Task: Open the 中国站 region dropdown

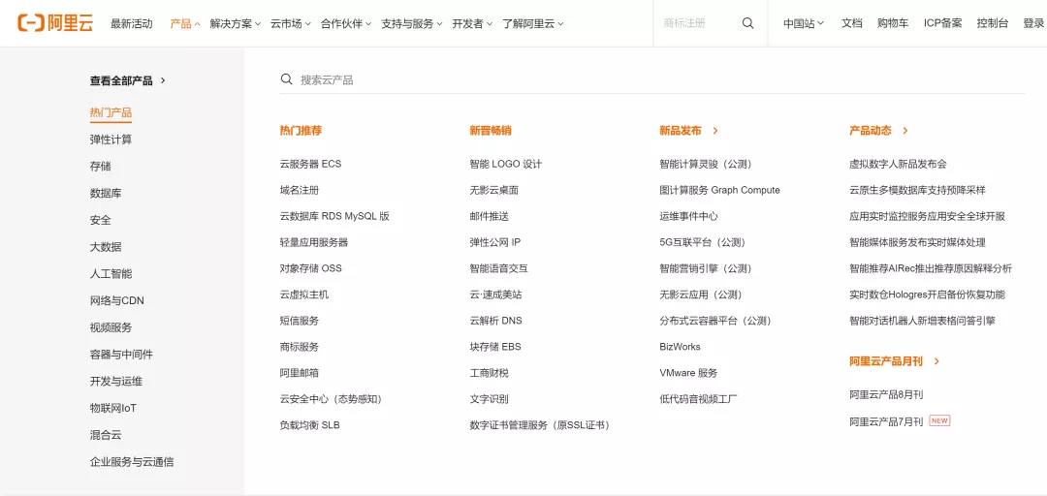Action: pyautogui.click(x=804, y=23)
